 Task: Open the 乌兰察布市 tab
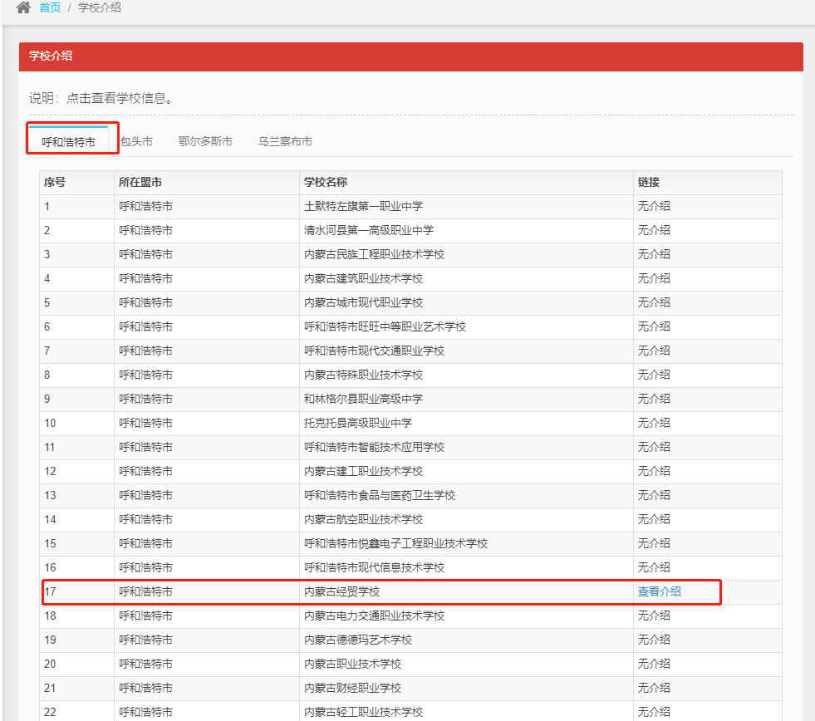285,141
